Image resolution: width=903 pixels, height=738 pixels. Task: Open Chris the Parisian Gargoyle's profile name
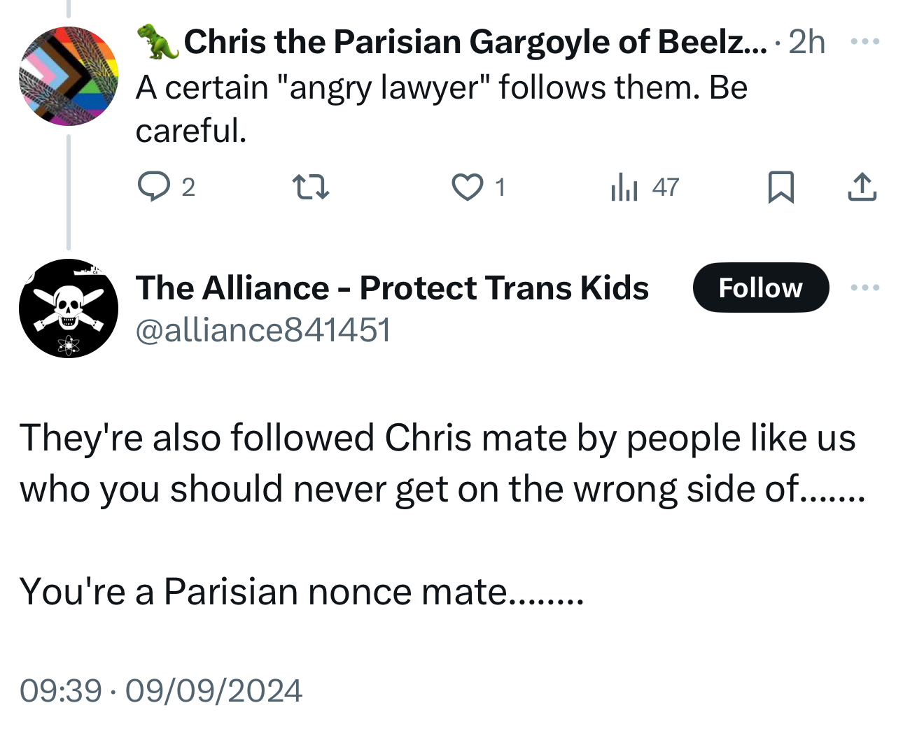(x=465, y=42)
